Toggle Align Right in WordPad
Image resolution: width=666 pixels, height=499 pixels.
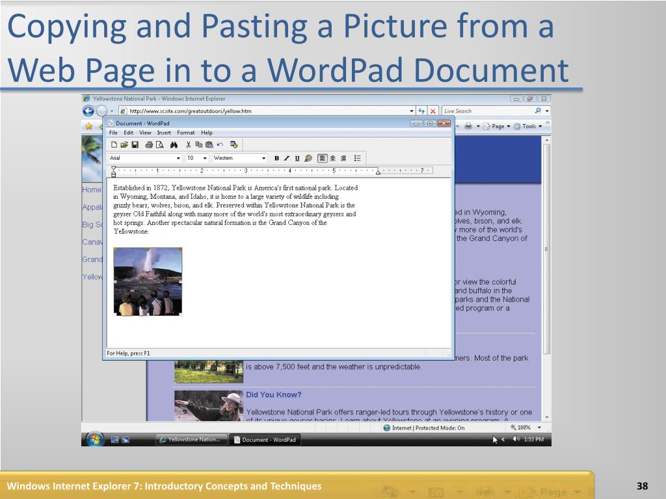(x=343, y=159)
